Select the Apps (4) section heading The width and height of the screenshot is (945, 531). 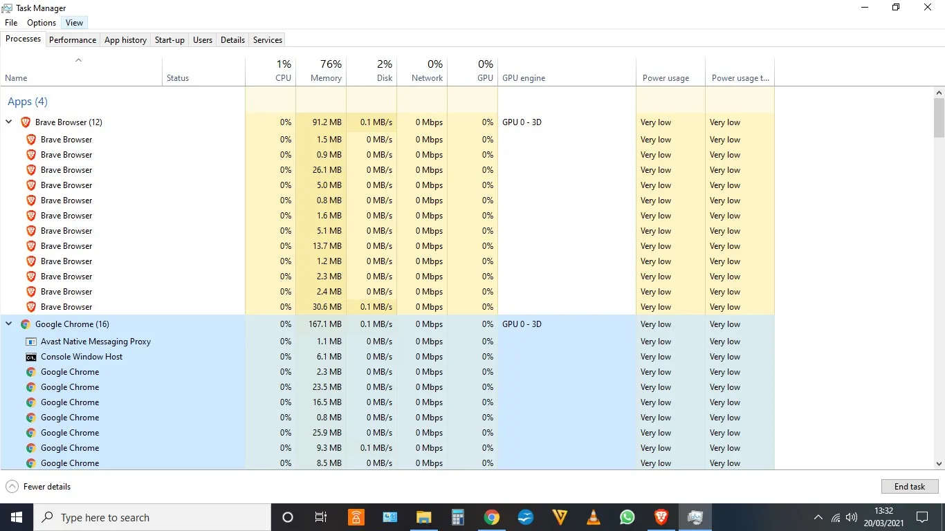pos(28,102)
